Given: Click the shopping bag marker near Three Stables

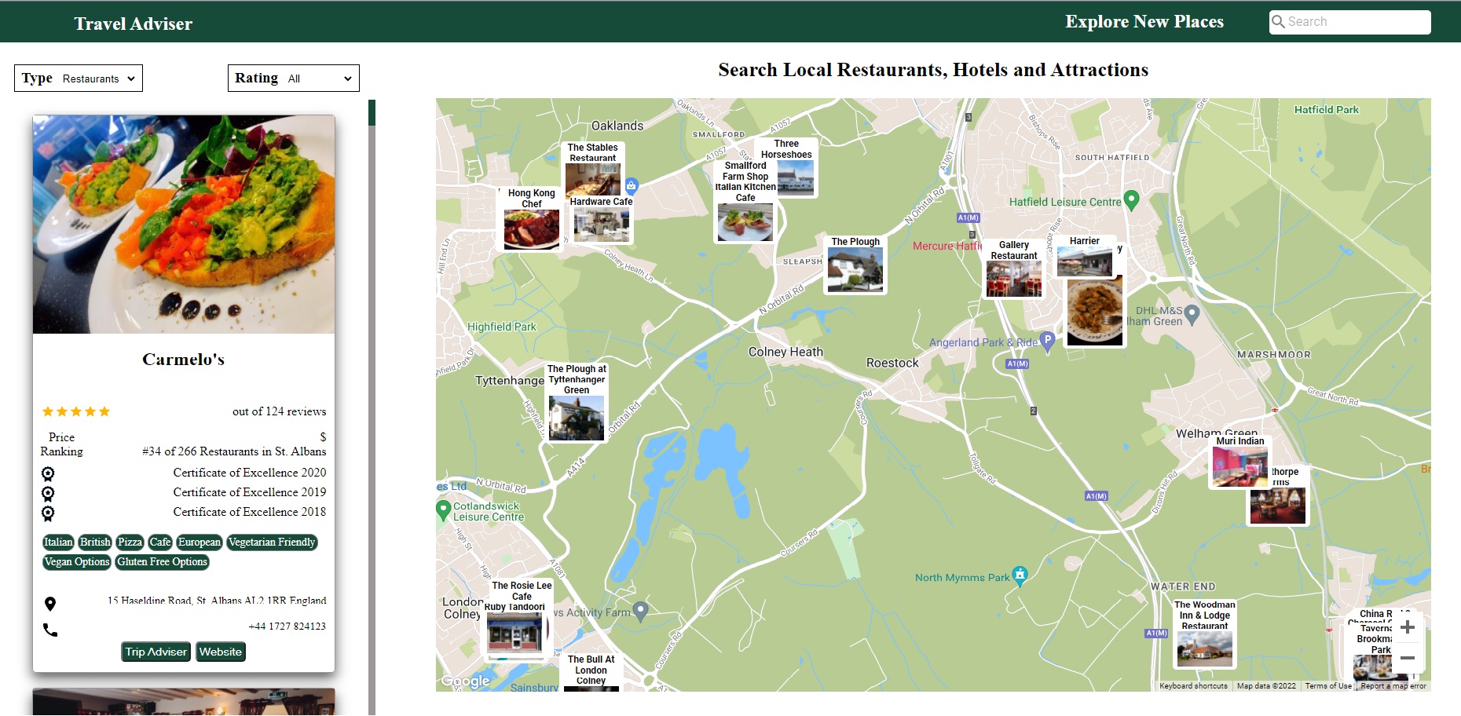Looking at the screenshot, I should [x=632, y=186].
